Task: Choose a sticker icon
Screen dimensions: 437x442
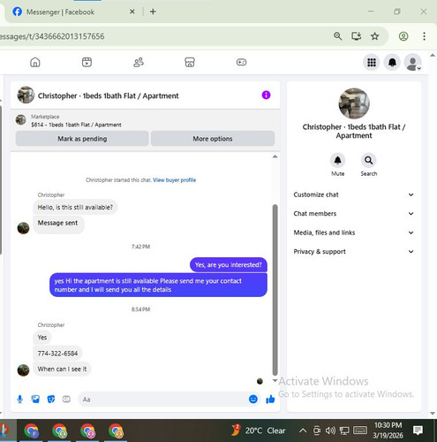Action: pyautogui.click(x=51, y=400)
